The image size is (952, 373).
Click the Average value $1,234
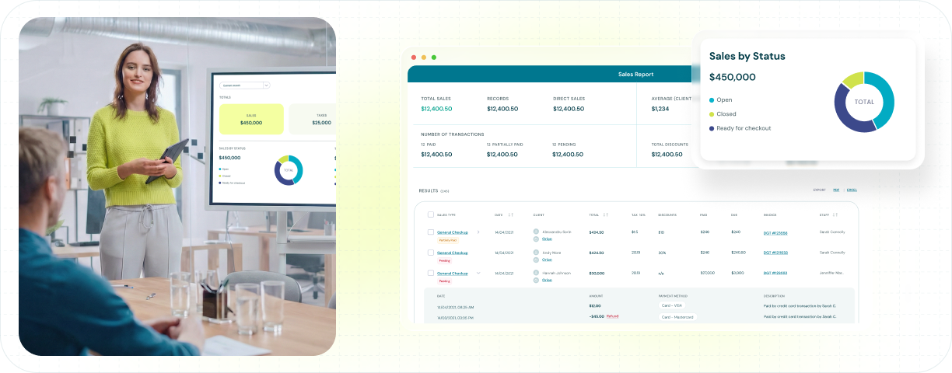(x=660, y=109)
